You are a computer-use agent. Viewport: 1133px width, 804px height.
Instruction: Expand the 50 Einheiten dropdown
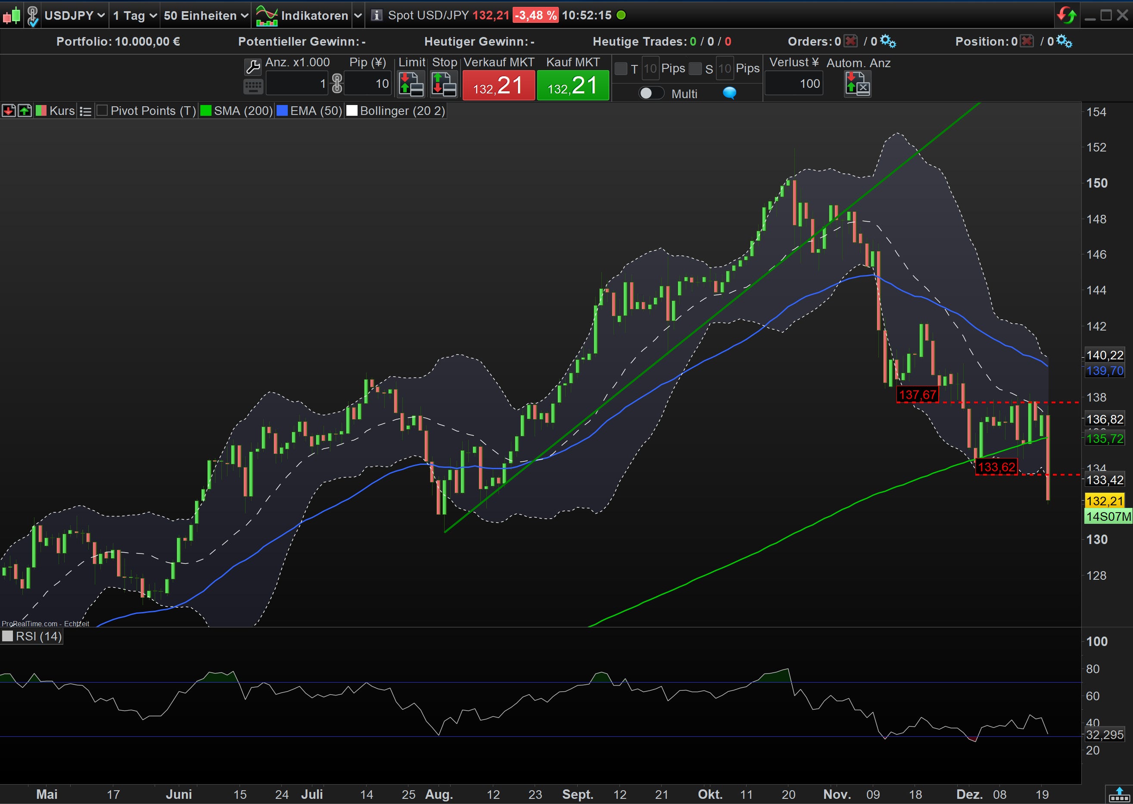click(205, 15)
